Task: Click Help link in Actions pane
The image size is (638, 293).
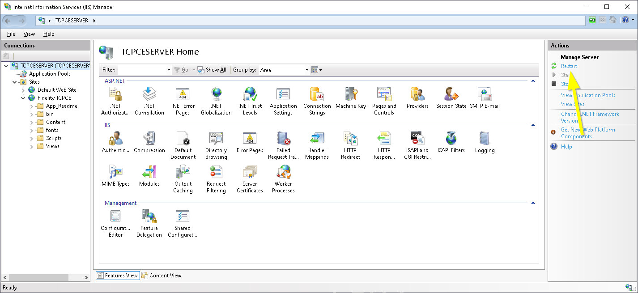Action: (566, 147)
